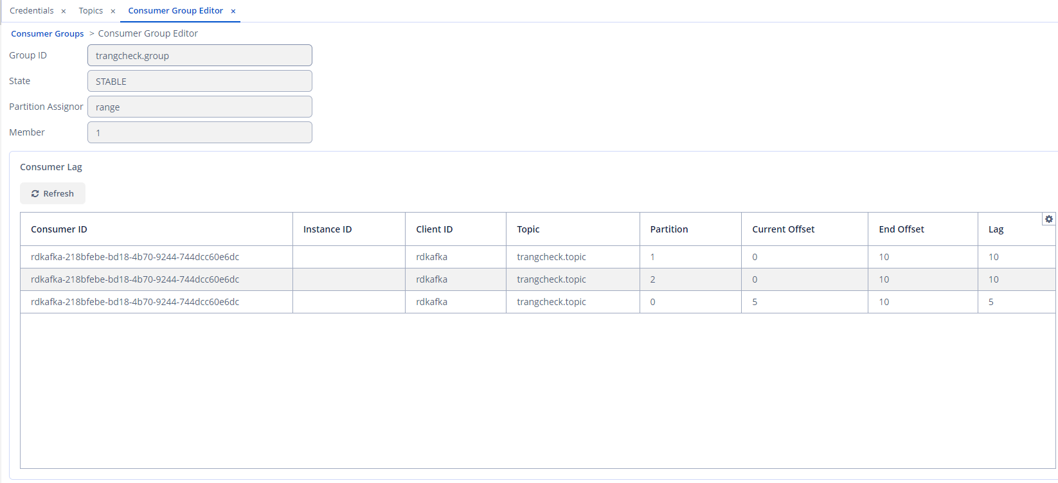
Task: Click the Group ID input field
Action: (199, 56)
